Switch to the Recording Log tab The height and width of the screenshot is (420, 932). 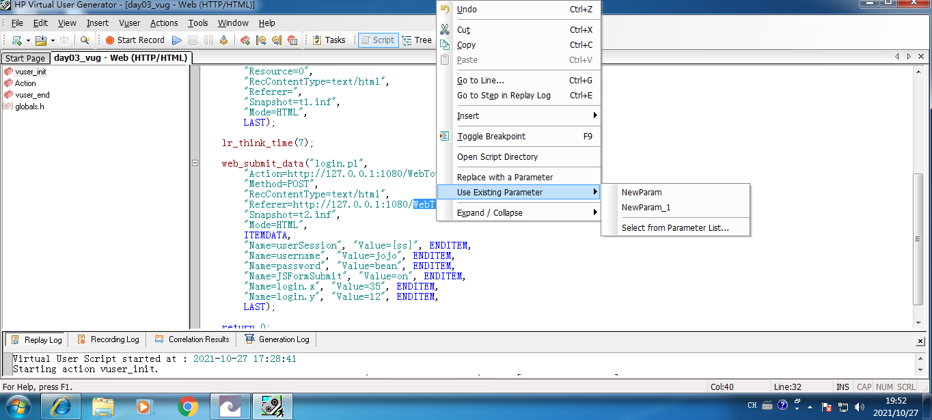point(107,339)
